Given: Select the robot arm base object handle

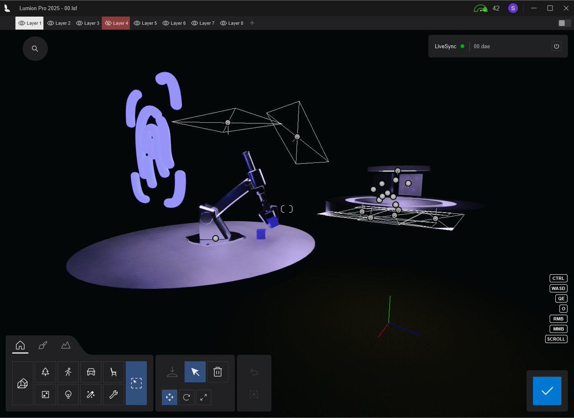Looking at the screenshot, I should pyautogui.click(x=216, y=238).
